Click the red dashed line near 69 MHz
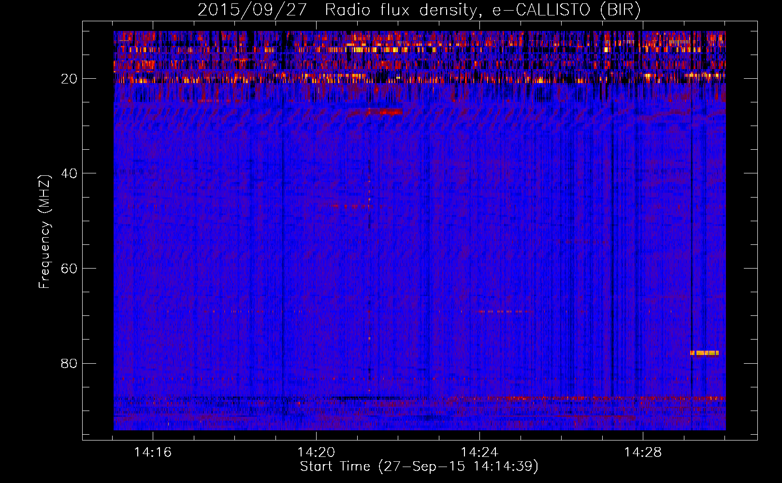This screenshot has height=483, width=782. (503, 312)
